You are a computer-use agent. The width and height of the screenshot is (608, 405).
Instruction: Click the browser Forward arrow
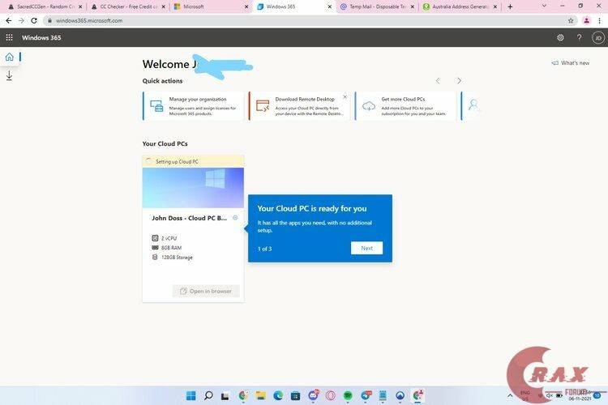[x=21, y=20]
